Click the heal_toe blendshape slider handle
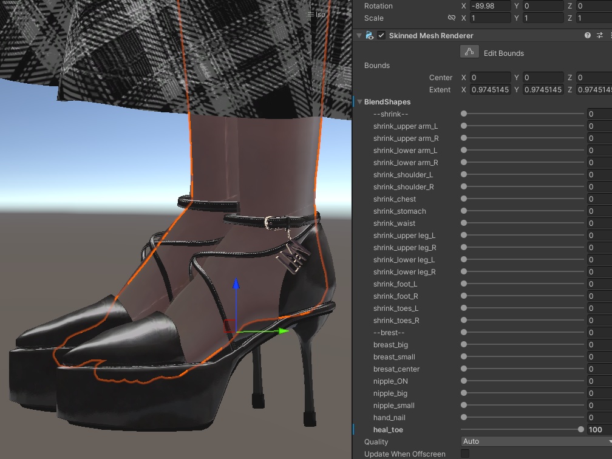The width and height of the screenshot is (612, 459). click(581, 429)
